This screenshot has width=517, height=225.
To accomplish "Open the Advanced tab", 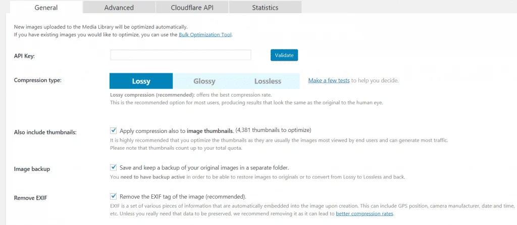I will [x=119, y=7].
